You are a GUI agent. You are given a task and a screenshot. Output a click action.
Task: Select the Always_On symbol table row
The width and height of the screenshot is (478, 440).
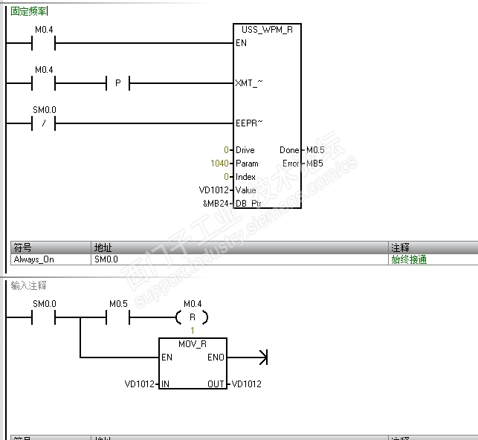tap(244, 259)
